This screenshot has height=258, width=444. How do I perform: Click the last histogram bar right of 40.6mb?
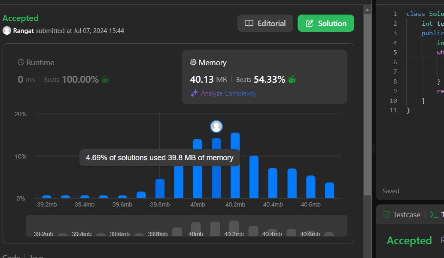(330, 190)
